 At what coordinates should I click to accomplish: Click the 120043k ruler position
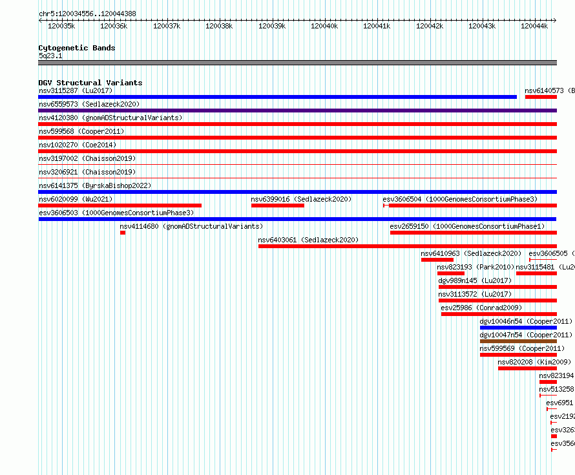pyautogui.click(x=482, y=26)
